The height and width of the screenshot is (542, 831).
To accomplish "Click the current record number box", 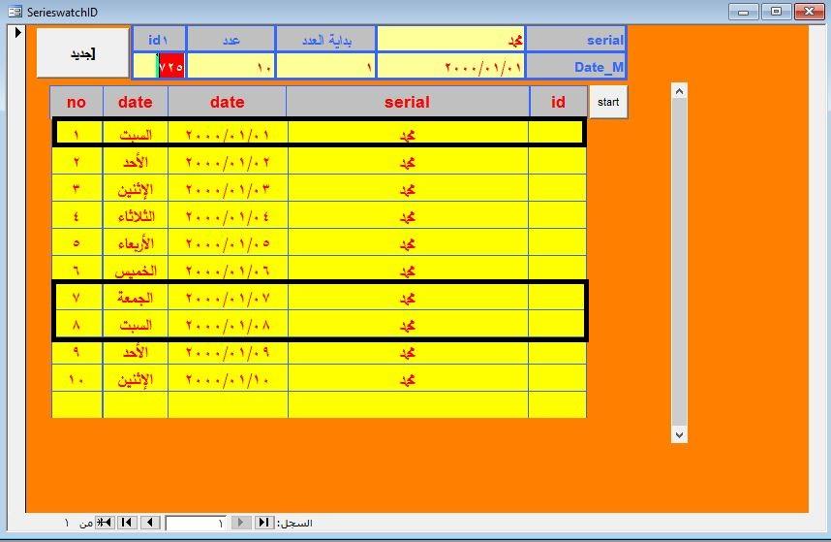I will click(x=197, y=523).
